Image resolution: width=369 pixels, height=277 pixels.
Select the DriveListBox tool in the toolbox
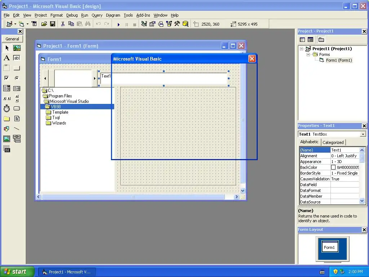(x=17, y=109)
